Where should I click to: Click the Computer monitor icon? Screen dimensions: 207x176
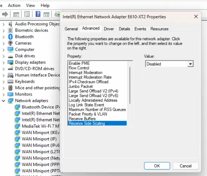click(10, 49)
